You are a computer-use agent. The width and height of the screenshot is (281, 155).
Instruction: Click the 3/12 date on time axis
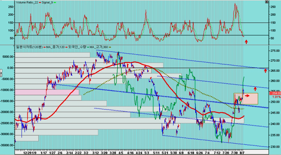pyautogui.click(x=95, y=153)
